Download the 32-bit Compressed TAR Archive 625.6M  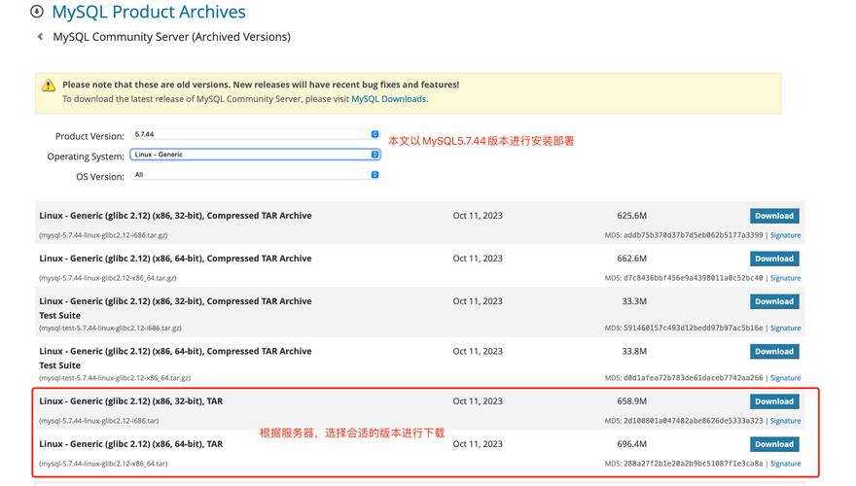tap(774, 216)
